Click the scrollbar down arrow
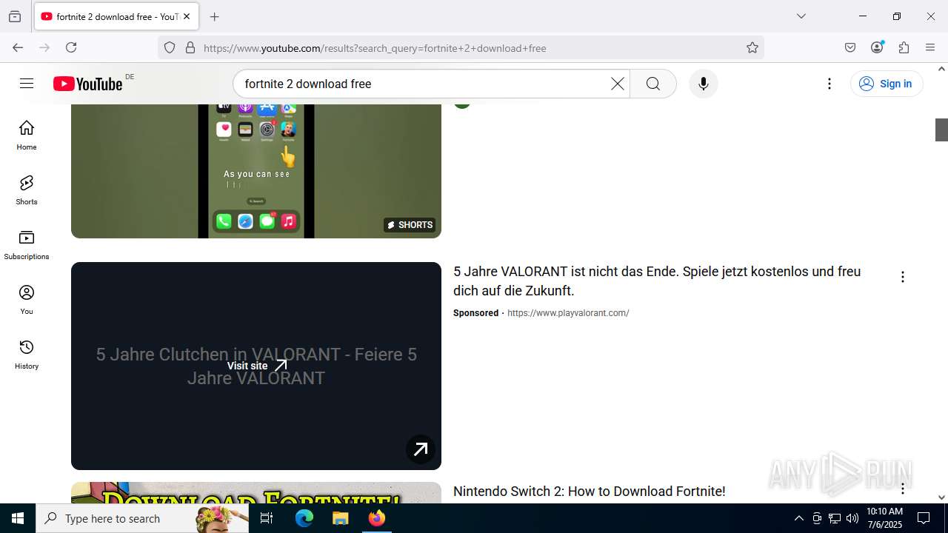Viewport: 948px width, 533px height. pos(941,497)
